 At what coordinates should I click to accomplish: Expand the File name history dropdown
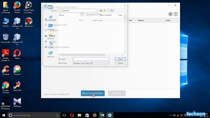tap(108, 59)
